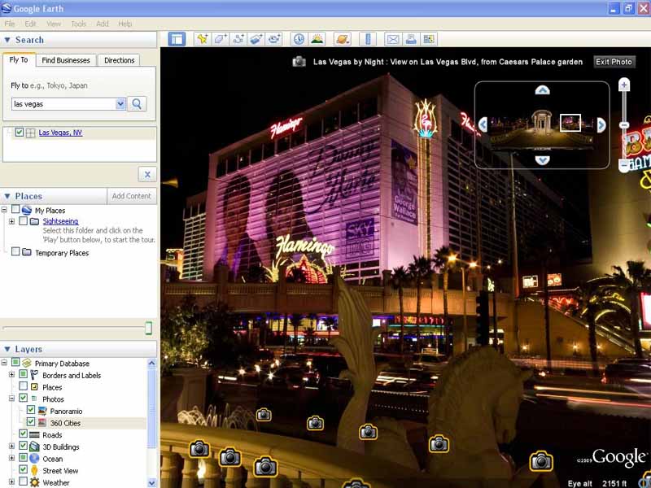Image resolution: width=651 pixels, height=488 pixels.
Task: Open the ruler measuring tool
Action: click(368, 39)
